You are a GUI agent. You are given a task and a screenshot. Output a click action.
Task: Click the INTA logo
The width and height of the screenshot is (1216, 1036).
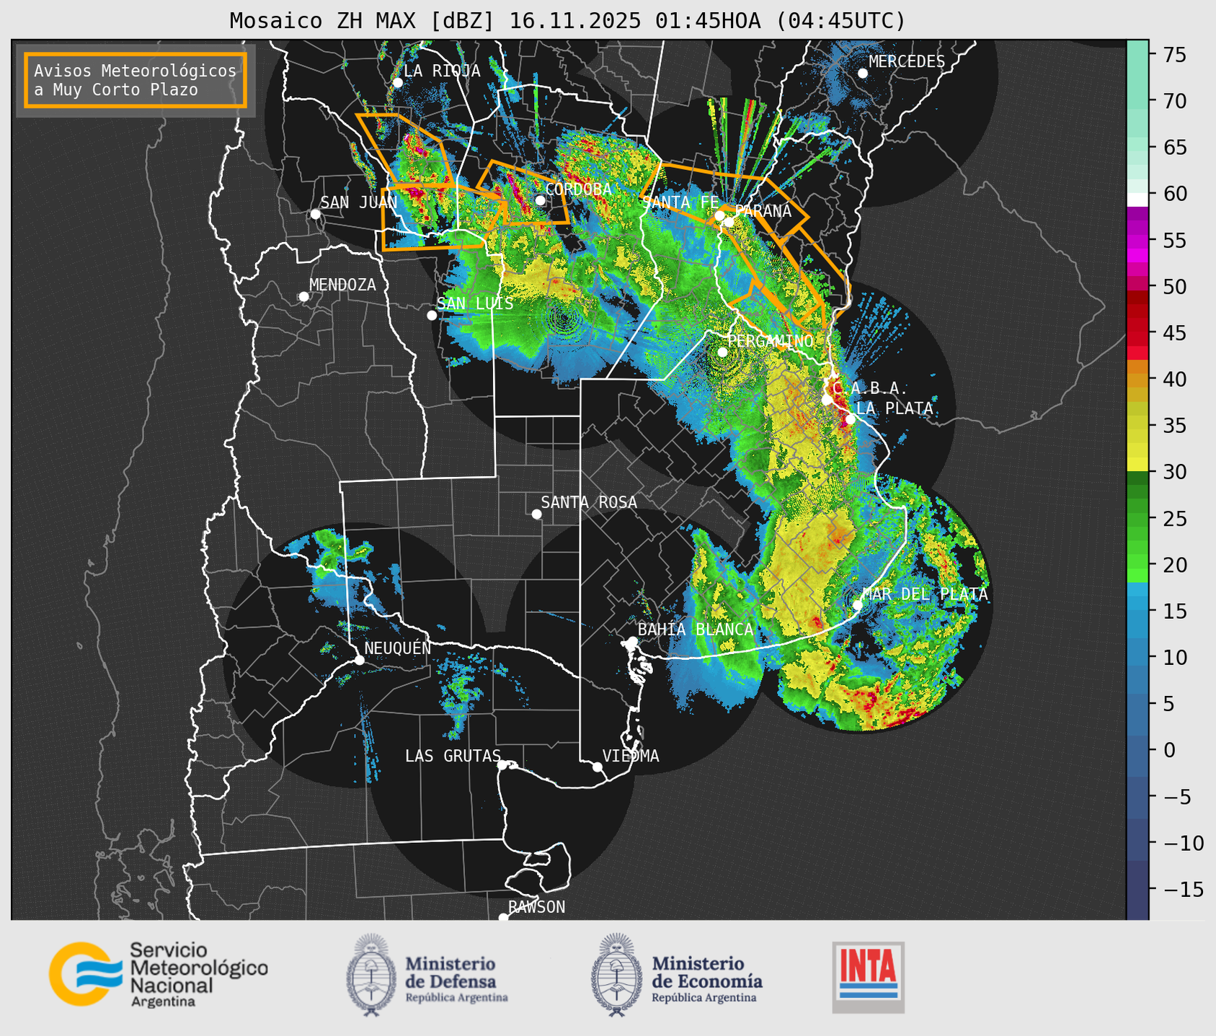click(869, 977)
